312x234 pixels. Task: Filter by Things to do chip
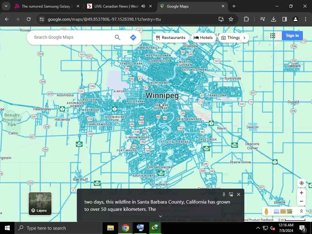(x=230, y=37)
